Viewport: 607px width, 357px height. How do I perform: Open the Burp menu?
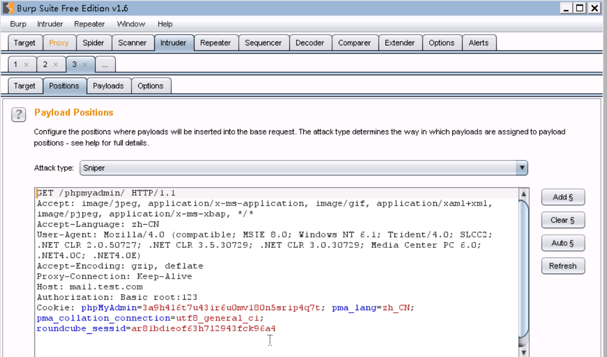18,24
